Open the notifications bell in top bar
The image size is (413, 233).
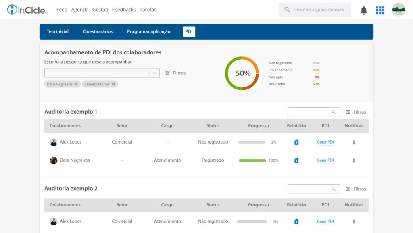coord(364,10)
